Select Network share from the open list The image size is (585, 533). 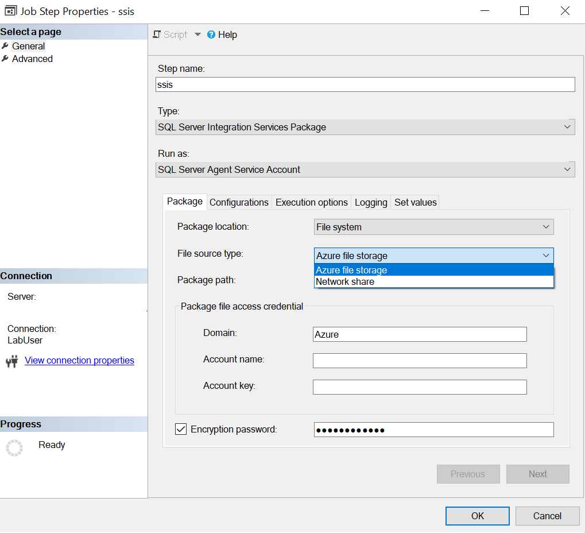coord(345,281)
